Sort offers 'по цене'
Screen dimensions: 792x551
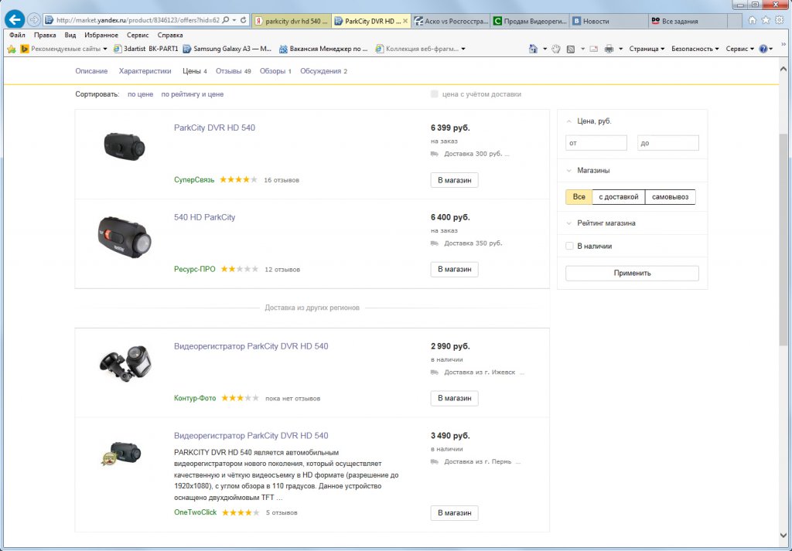(141, 94)
